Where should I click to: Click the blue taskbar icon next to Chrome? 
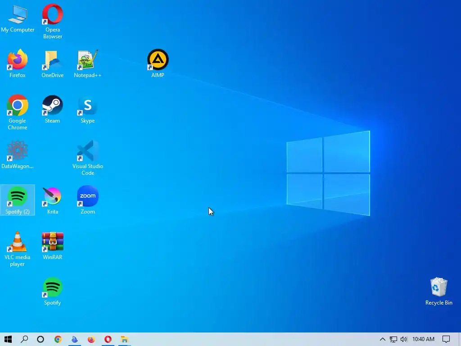(75, 339)
